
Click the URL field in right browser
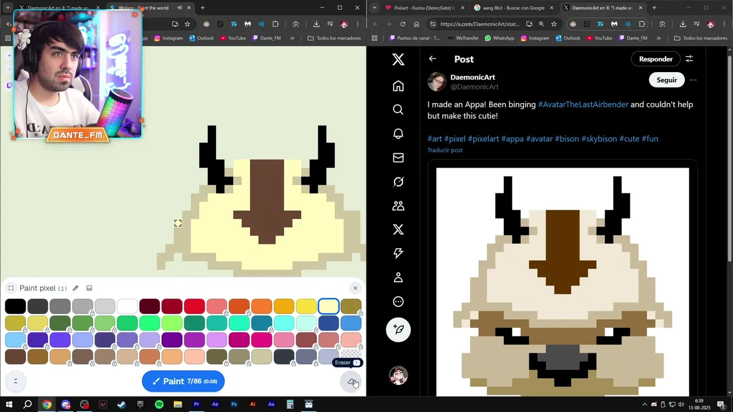[480, 24]
